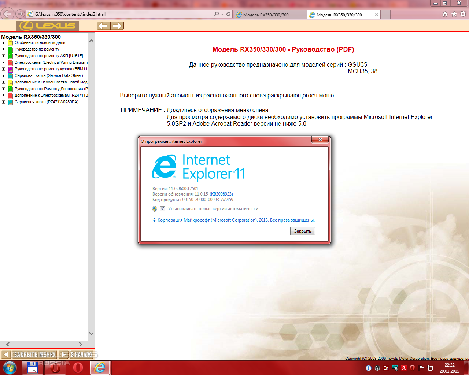This screenshot has width=469, height=375.
Task: Click red book icon beside Электросхемы
Action: coord(11,63)
